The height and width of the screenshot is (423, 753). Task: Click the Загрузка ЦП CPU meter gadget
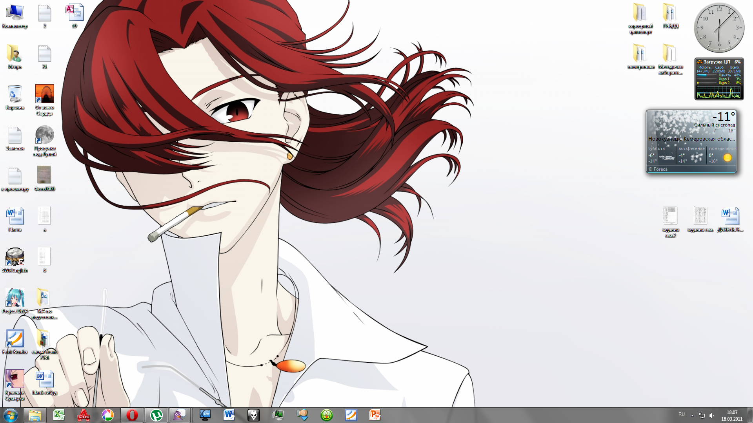[719, 79]
